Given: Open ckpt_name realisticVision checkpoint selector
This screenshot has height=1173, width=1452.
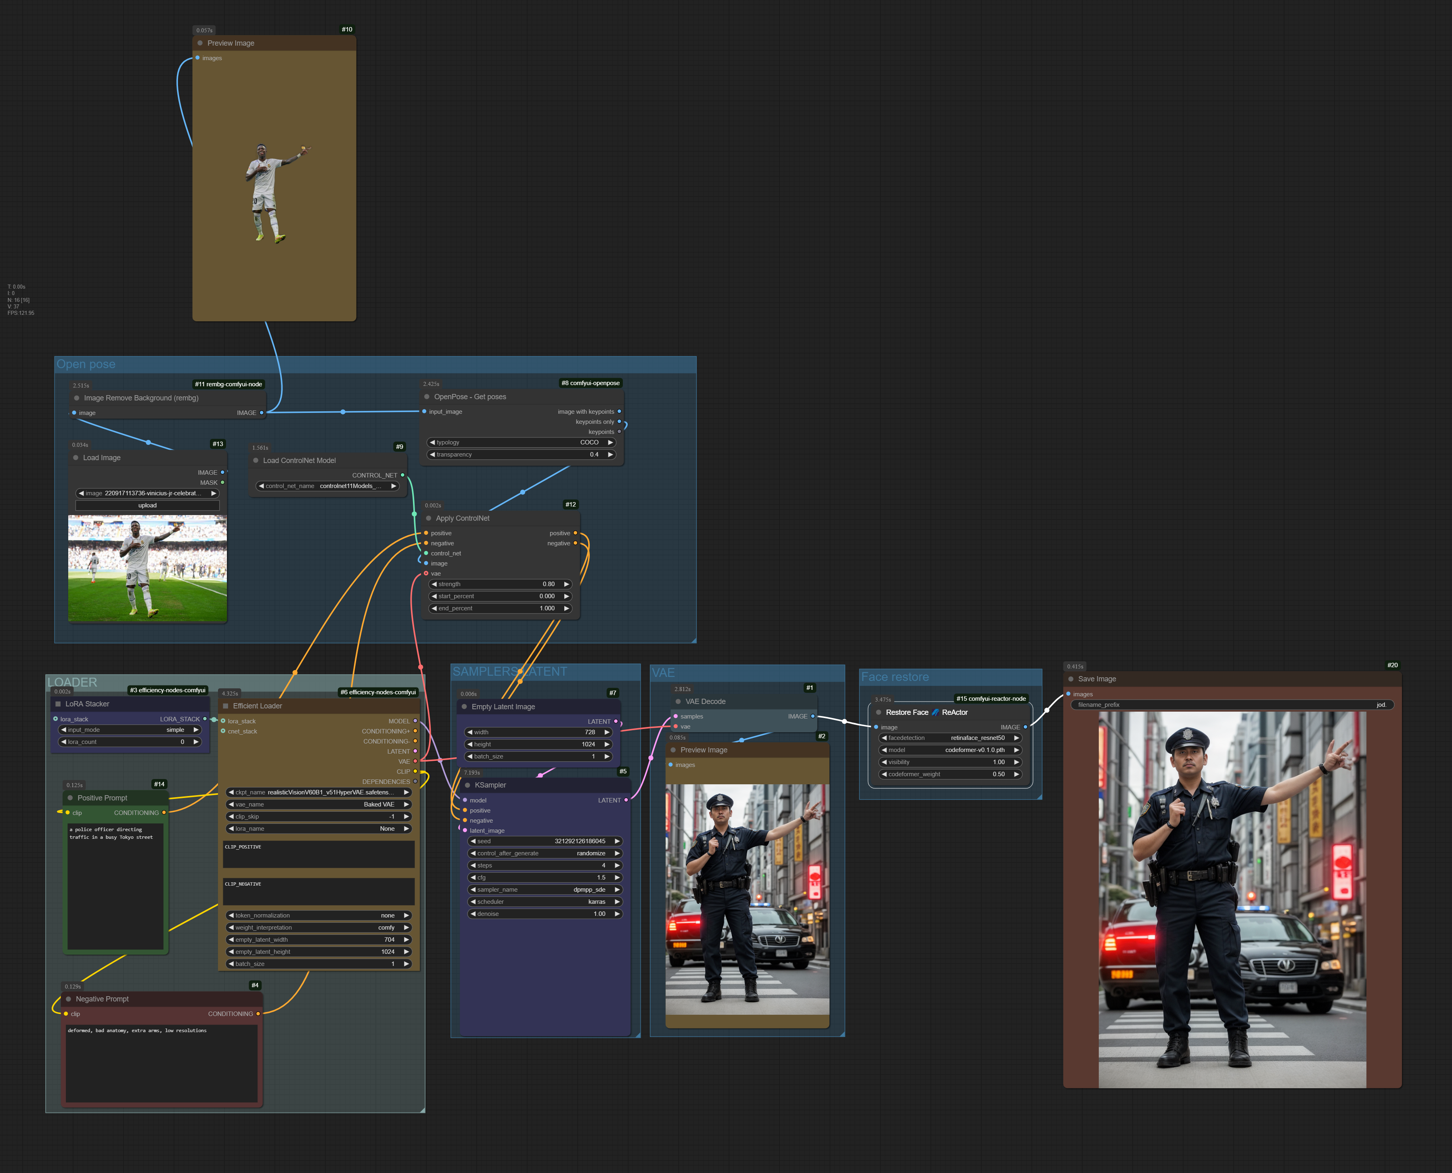Looking at the screenshot, I should (318, 793).
